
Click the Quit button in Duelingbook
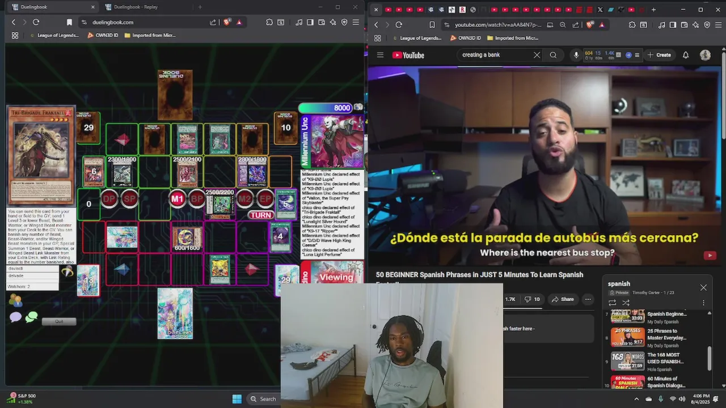[58, 321]
